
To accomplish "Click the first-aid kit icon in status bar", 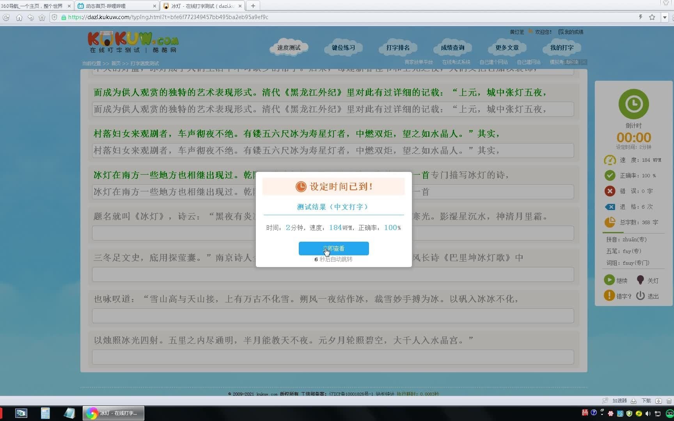I will tap(659, 401).
